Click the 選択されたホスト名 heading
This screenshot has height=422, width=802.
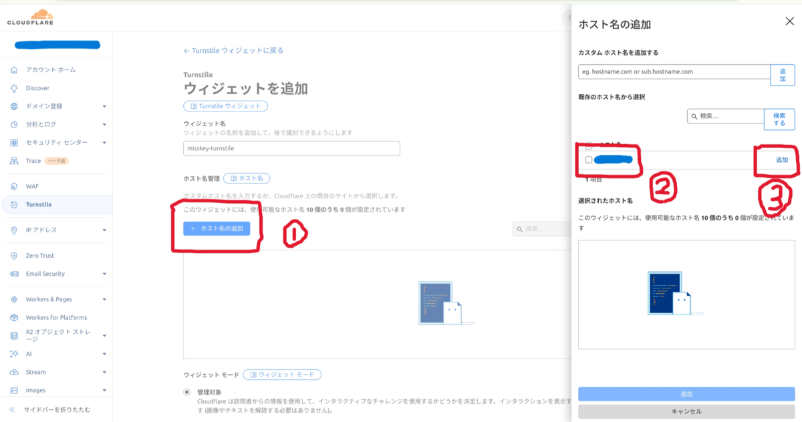(605, 200)
